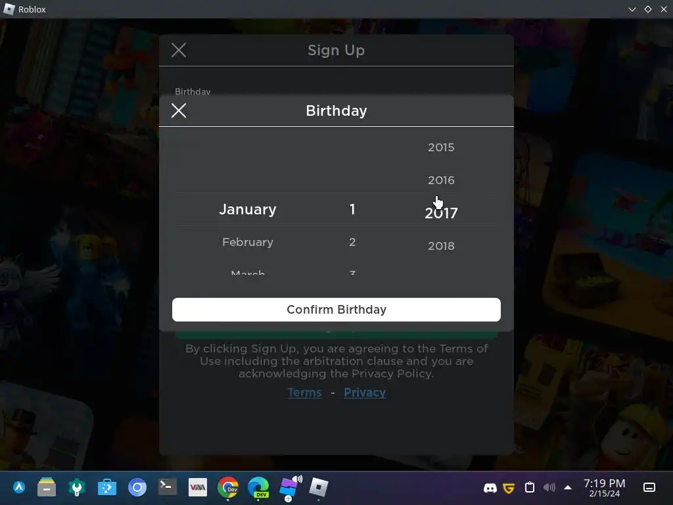The image size is (673, 505).
Task: Open the Terms link
Action: click(x=304, y=393)
